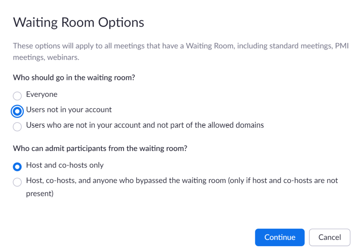
Task: Click the "Waiting Room Options" dialog title
Action: pyautogui.click(x=78, y=23)
